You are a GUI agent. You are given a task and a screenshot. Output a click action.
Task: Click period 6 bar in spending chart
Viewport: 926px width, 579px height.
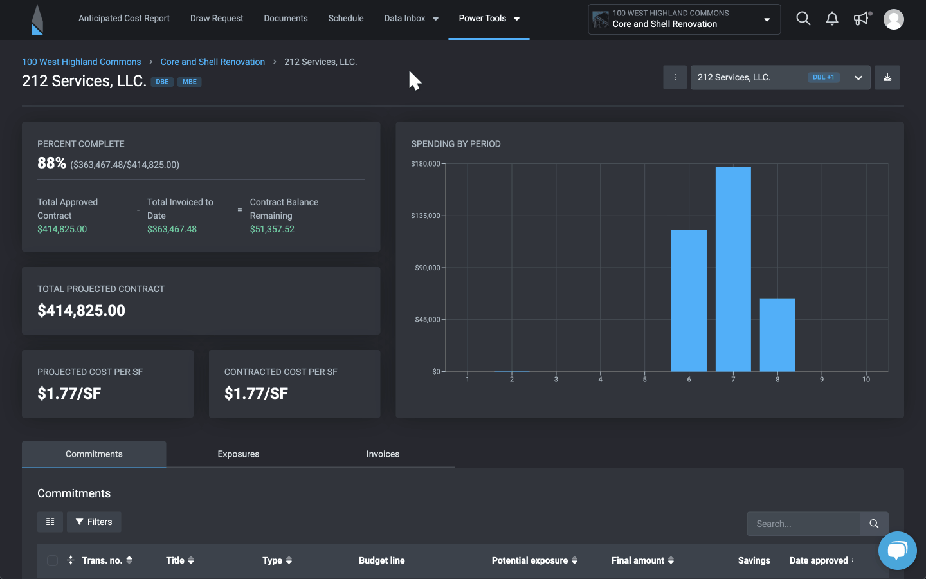pyautogui.click(x=689, y=300)
